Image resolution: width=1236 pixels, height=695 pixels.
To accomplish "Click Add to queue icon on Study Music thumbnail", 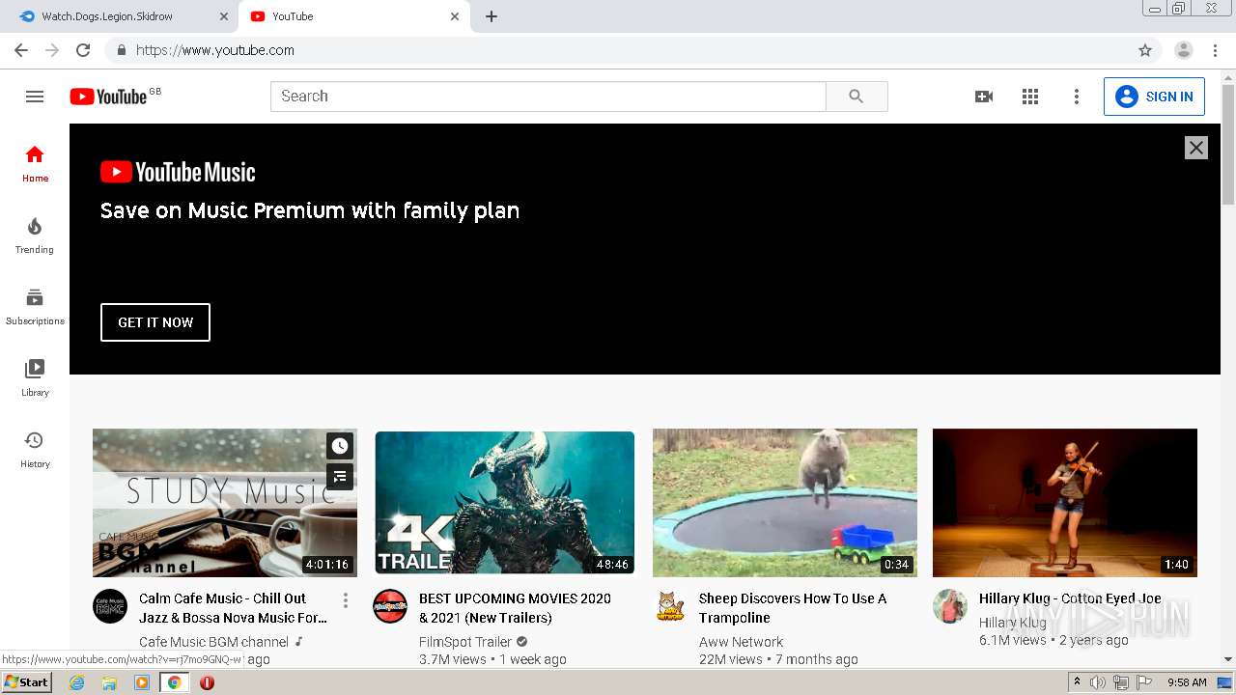I will click(339, 476).
